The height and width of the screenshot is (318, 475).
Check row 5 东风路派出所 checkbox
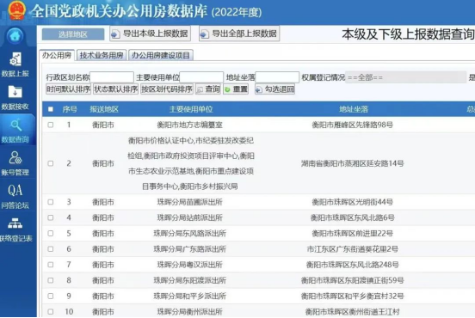[51, 233]
